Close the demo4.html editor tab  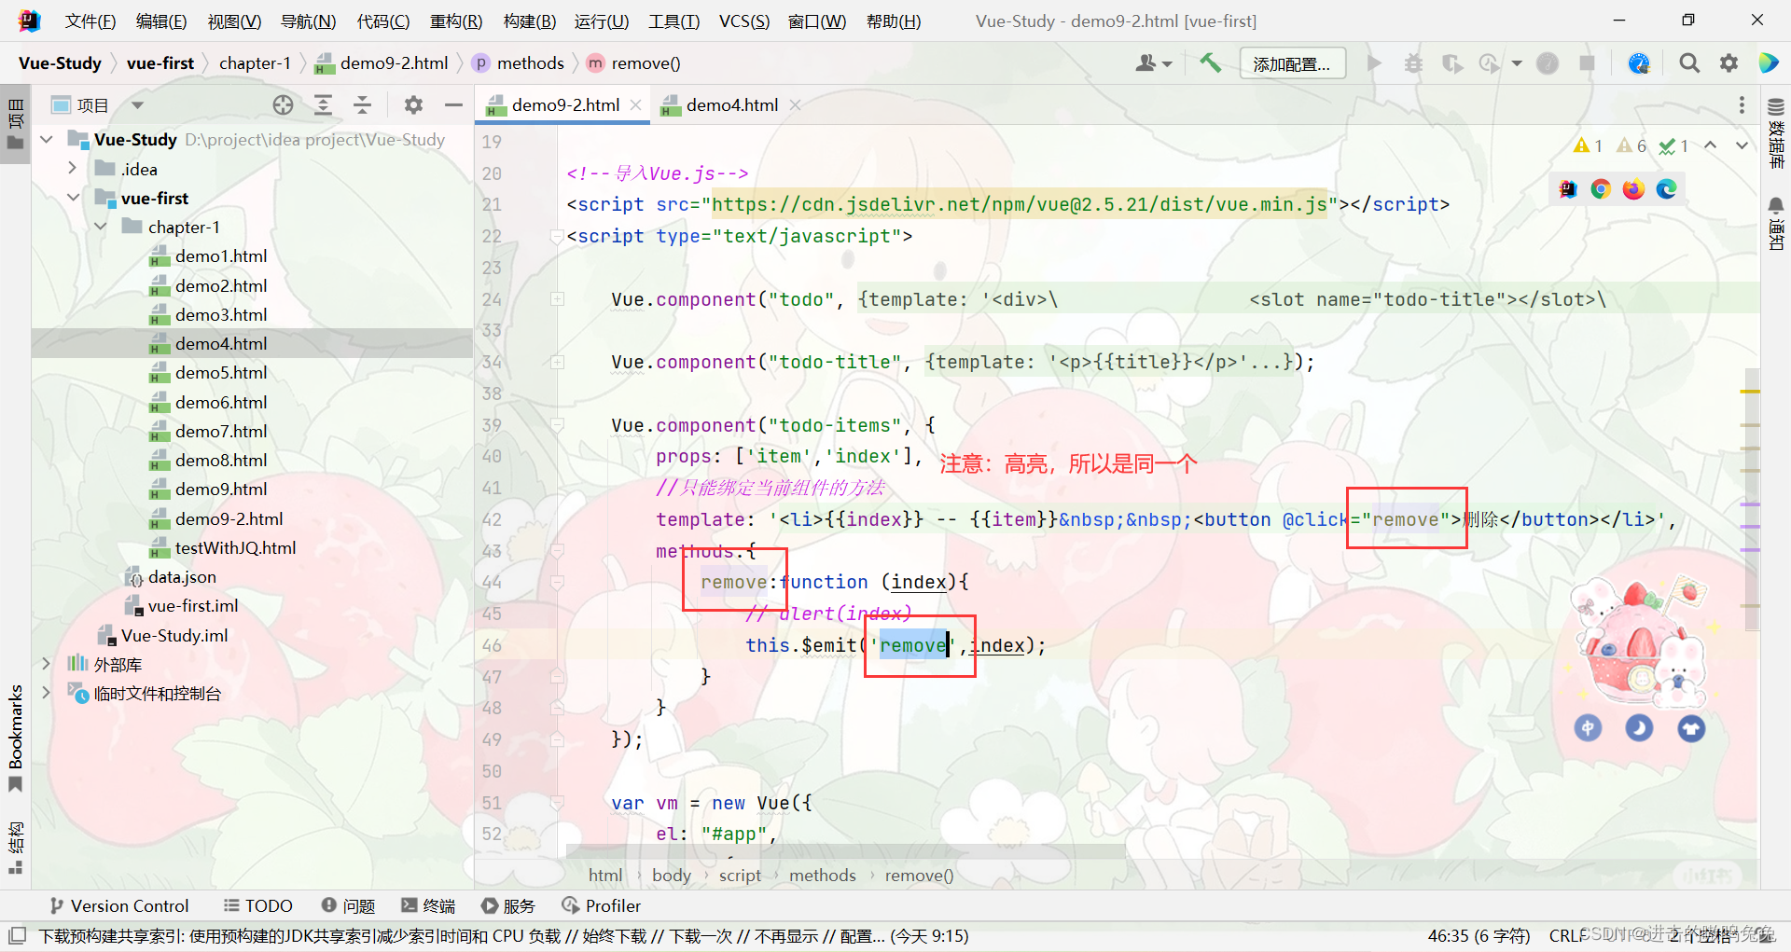pyautogui.click(x=795, y=105)
